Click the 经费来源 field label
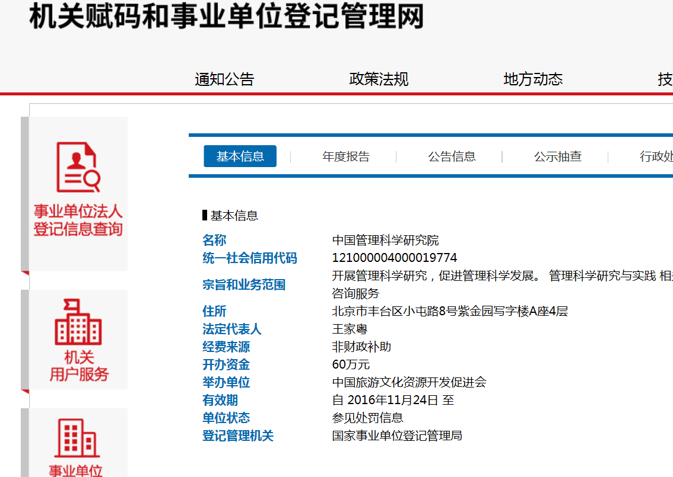 pyautogui.click(x=226, y=347)
